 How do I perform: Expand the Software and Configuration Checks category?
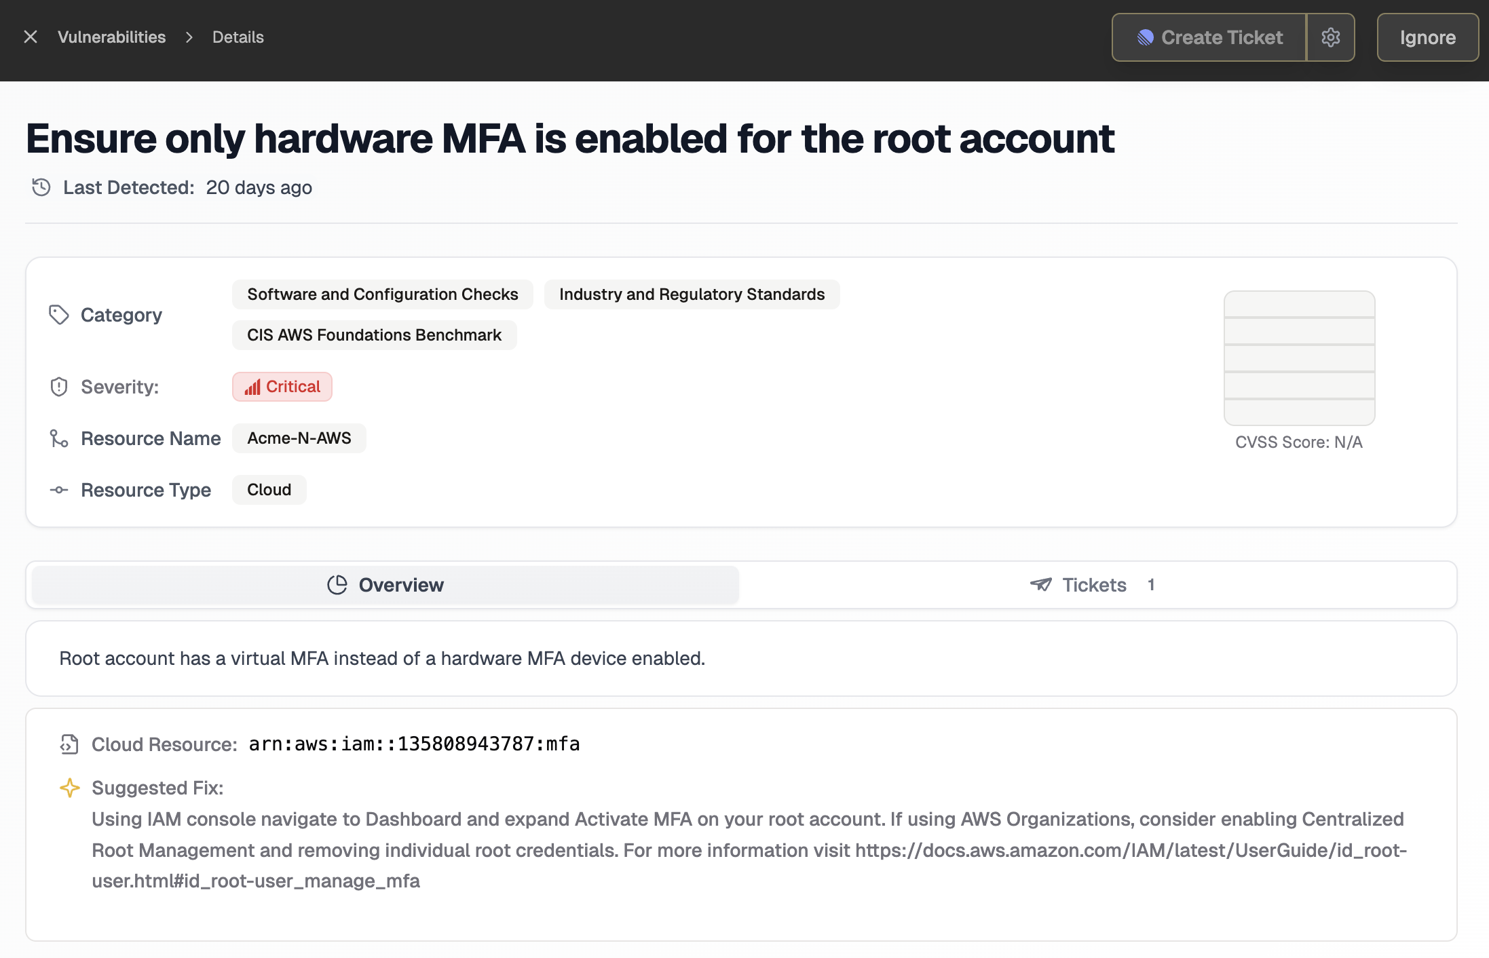pos(382,294)
